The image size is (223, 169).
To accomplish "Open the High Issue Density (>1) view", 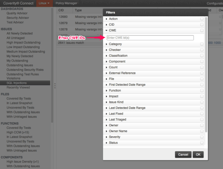I will pyautogui.click(x=23, y=162).
